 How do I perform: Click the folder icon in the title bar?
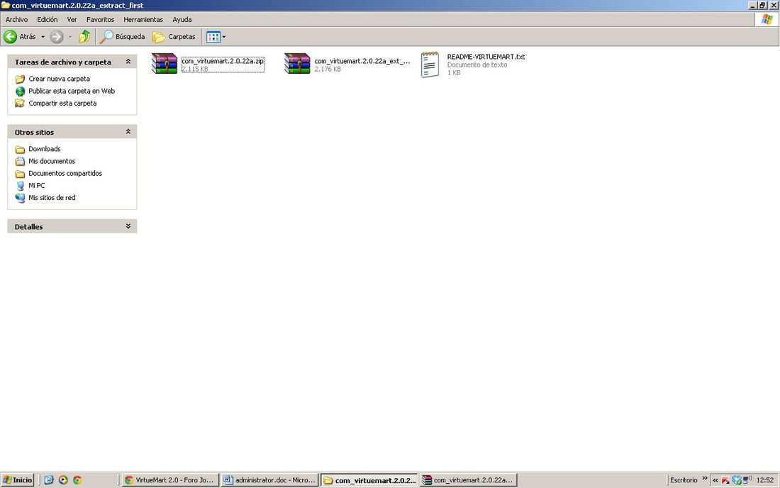pos(6,5)
